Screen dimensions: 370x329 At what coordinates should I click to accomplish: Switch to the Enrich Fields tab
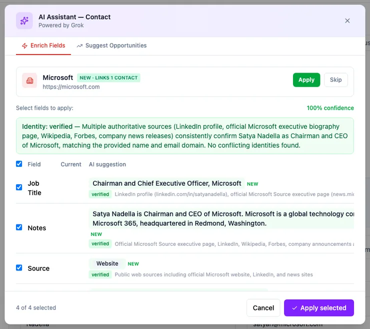tap(43, 46)
